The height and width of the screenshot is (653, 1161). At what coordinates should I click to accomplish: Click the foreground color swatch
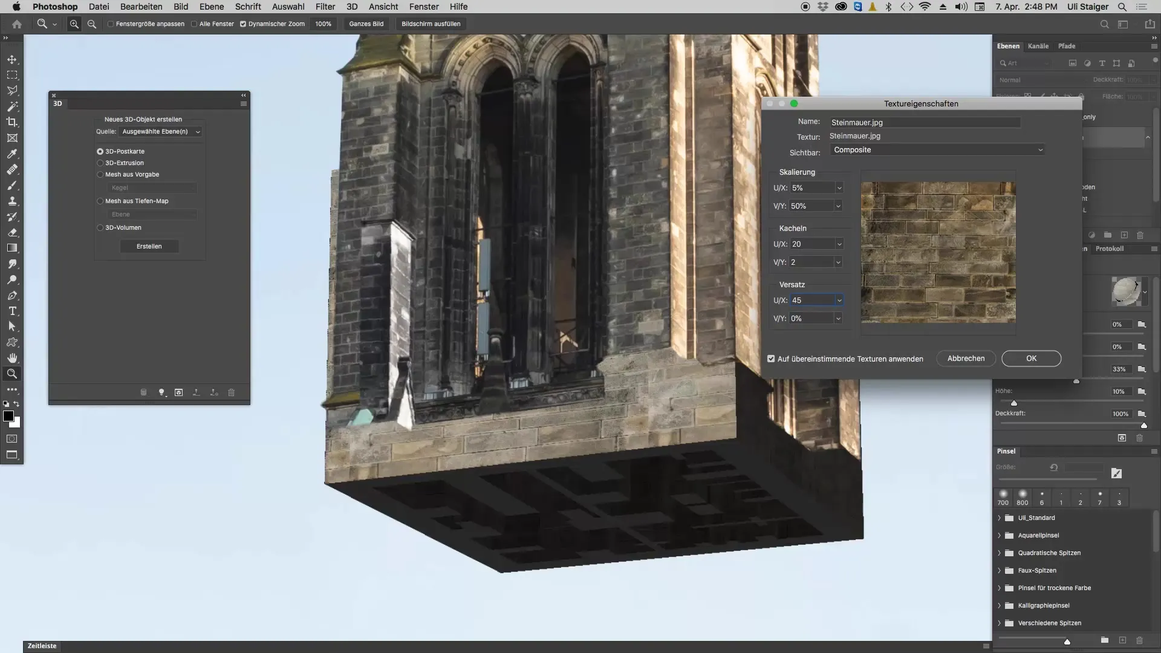8,416
